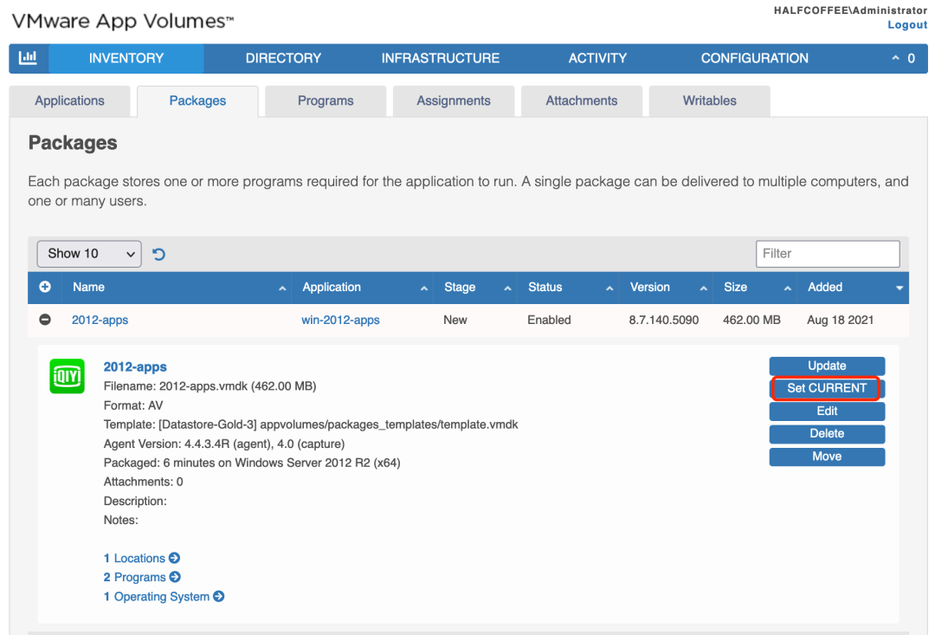Image resolution: width=935 pixels, height=635 pixels.
Task: Open Programs arrow icon
Action: pyautogui.click(x=175, y=577)
